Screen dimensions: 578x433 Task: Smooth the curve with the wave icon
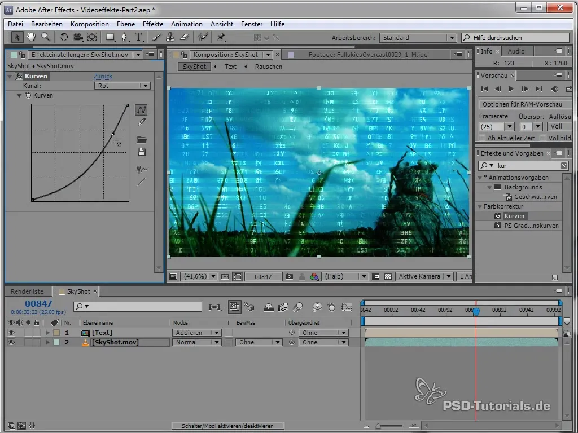(x=142, y=169)
